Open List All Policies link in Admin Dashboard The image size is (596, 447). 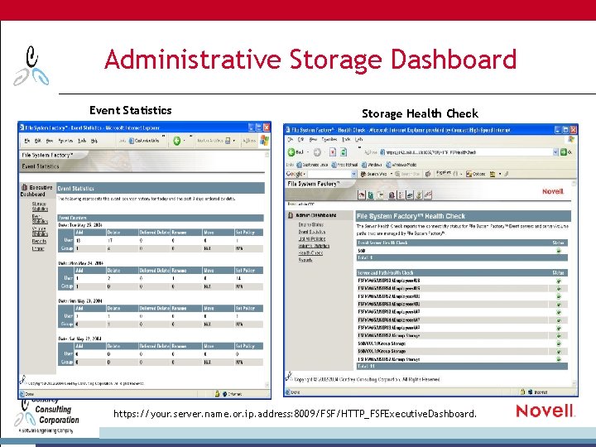[x=312, y=238]
